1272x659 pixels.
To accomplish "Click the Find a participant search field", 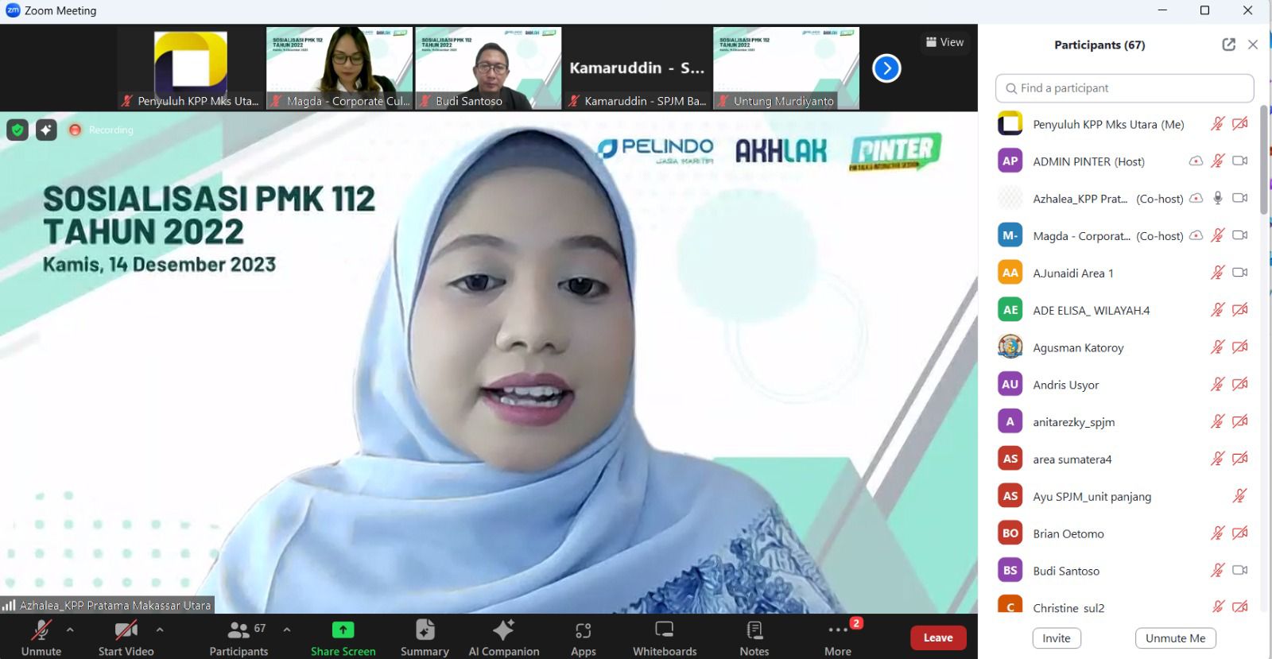I will (x=1124, y=88).
